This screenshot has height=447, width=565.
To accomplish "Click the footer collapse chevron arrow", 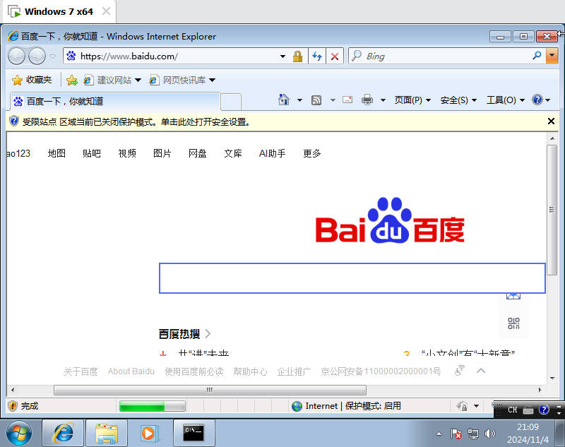I will (481, 371).
